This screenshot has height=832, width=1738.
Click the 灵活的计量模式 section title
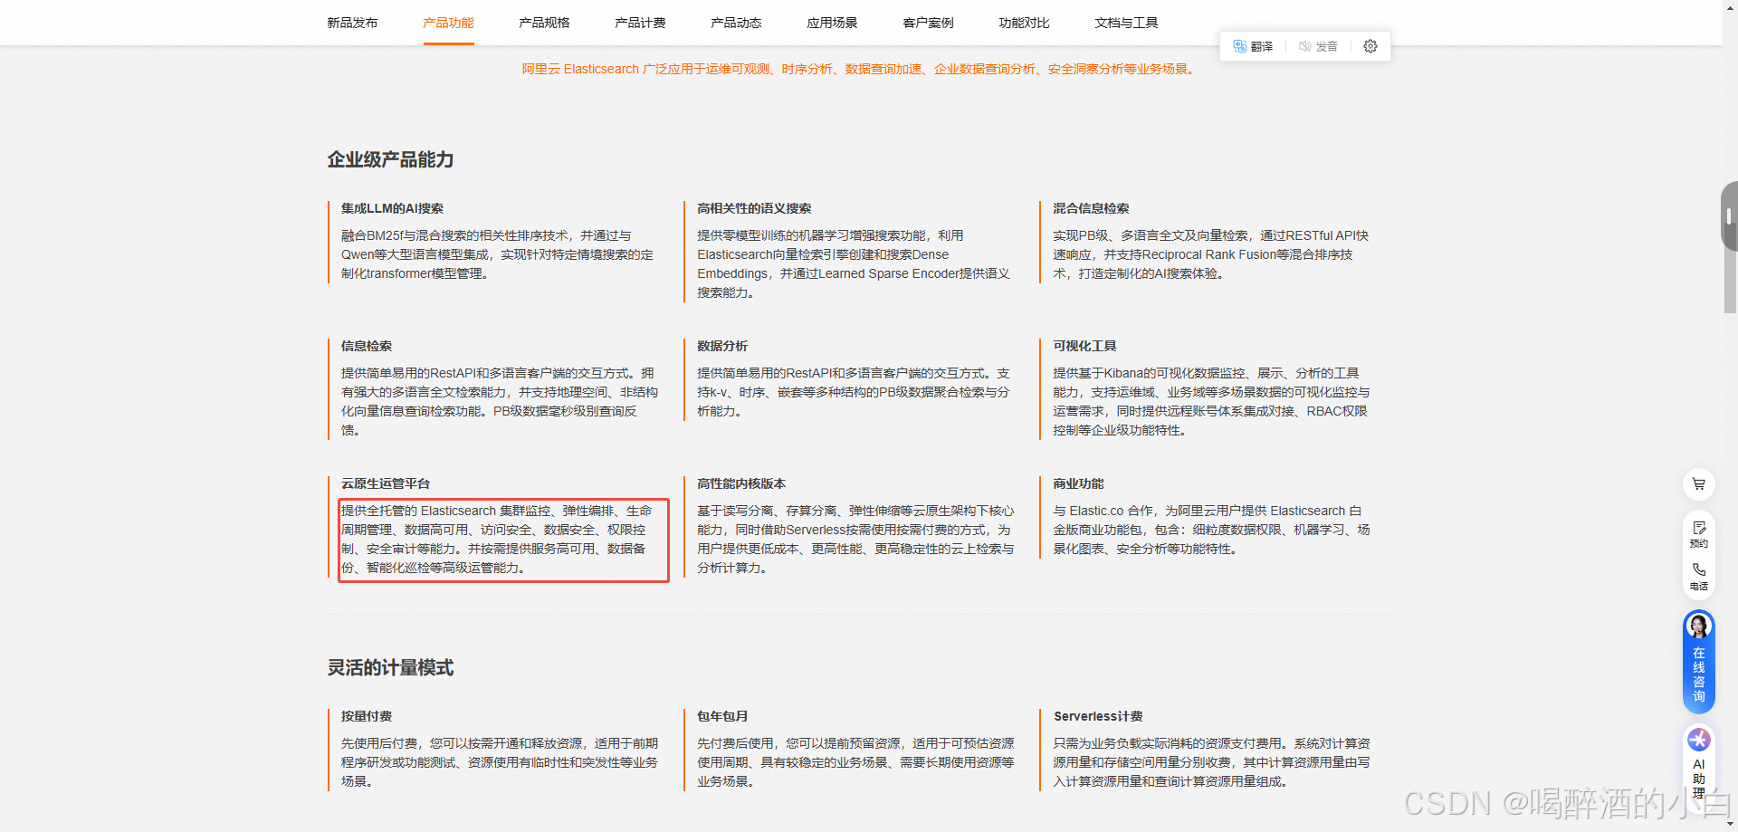(390, 667)
